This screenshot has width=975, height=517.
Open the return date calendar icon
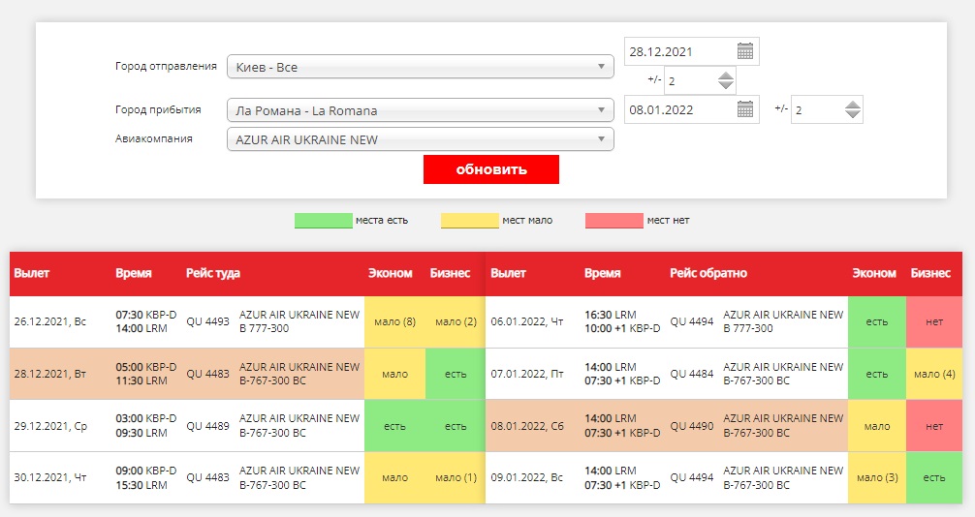point(744,109)
